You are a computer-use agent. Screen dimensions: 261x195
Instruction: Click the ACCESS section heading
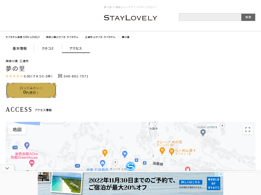click(19, 110)
